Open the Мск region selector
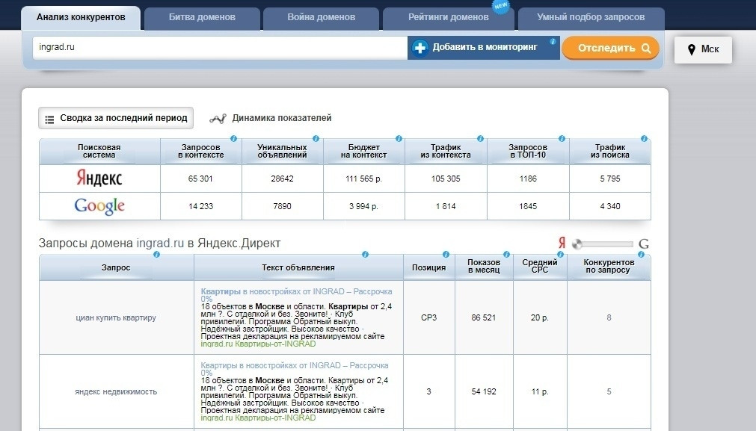 tap(703, 49)
